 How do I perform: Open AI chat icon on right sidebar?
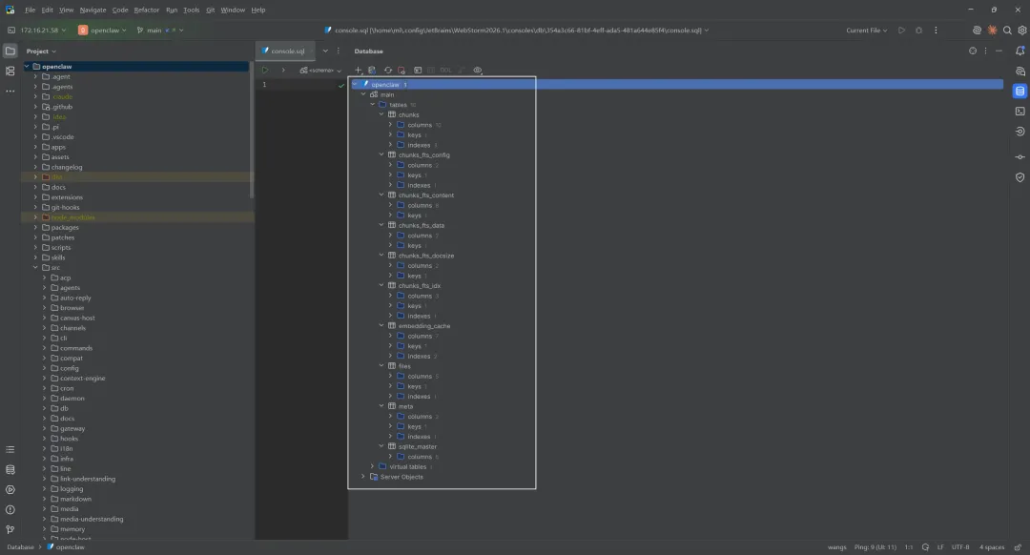[x=1020, y=71]
